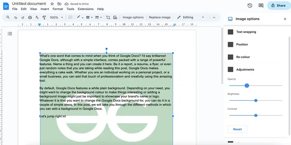The height and width of the screenshot is (145, 291).
Task: Click the text "Let's jump right in!"
Action: click(x=53, y=116)
